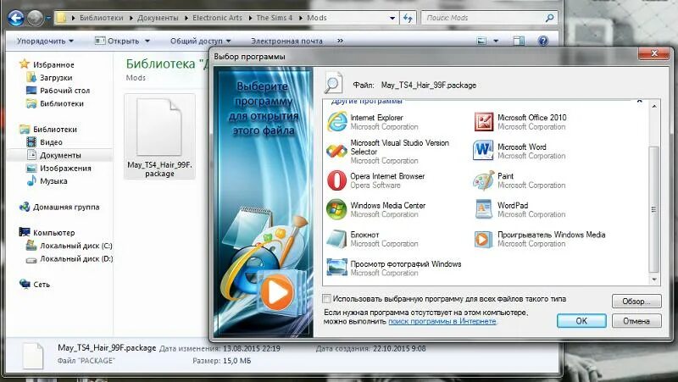
Task: Click OK button in dialog
Action: pyautogui.click(x=581, y=321)
